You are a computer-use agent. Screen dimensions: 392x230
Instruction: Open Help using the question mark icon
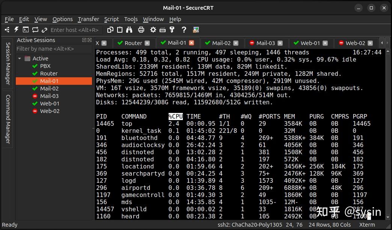184,30
